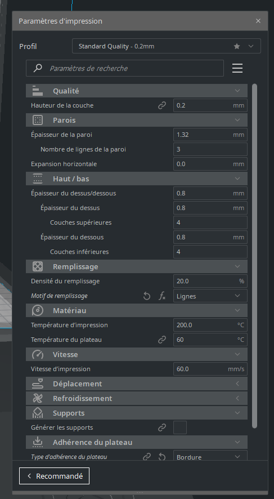Click the Couches inférieures value field
The width and height of the screenshot is (274, 499).
click(x=210, y=252)
